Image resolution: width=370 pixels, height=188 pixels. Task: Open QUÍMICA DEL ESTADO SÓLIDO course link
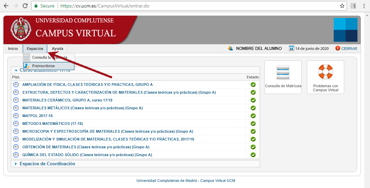click(x=87, y=155)
